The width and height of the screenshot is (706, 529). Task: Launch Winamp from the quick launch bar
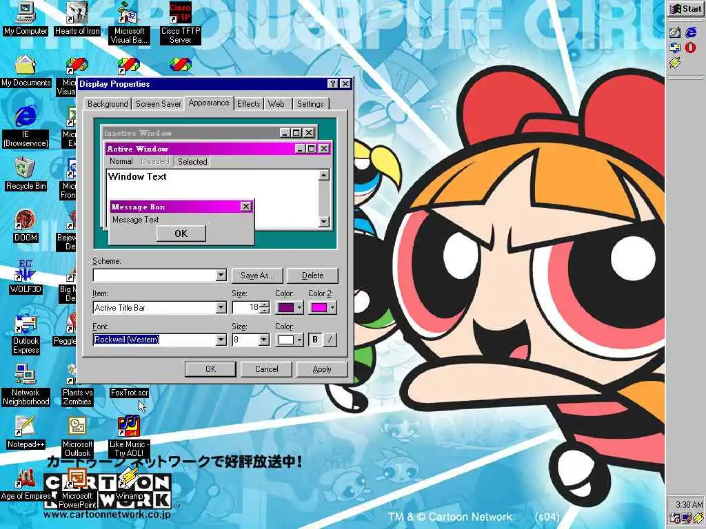pyautogui.click(x=674, y=63)
